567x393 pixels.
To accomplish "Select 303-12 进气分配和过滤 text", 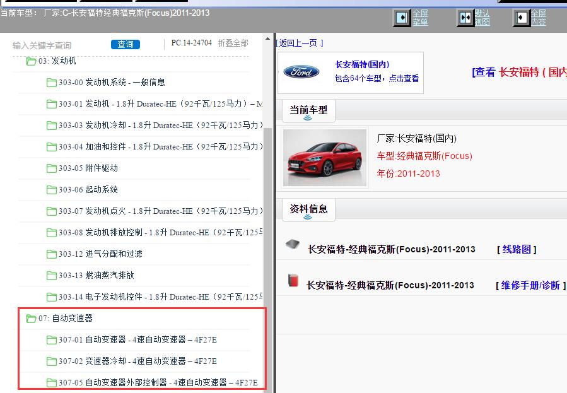I will coord(100,254).
